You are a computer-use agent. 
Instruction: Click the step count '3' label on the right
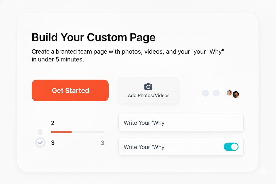(102, 143)
